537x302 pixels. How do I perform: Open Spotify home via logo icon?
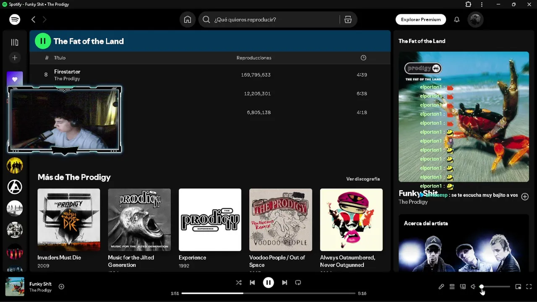15,19
